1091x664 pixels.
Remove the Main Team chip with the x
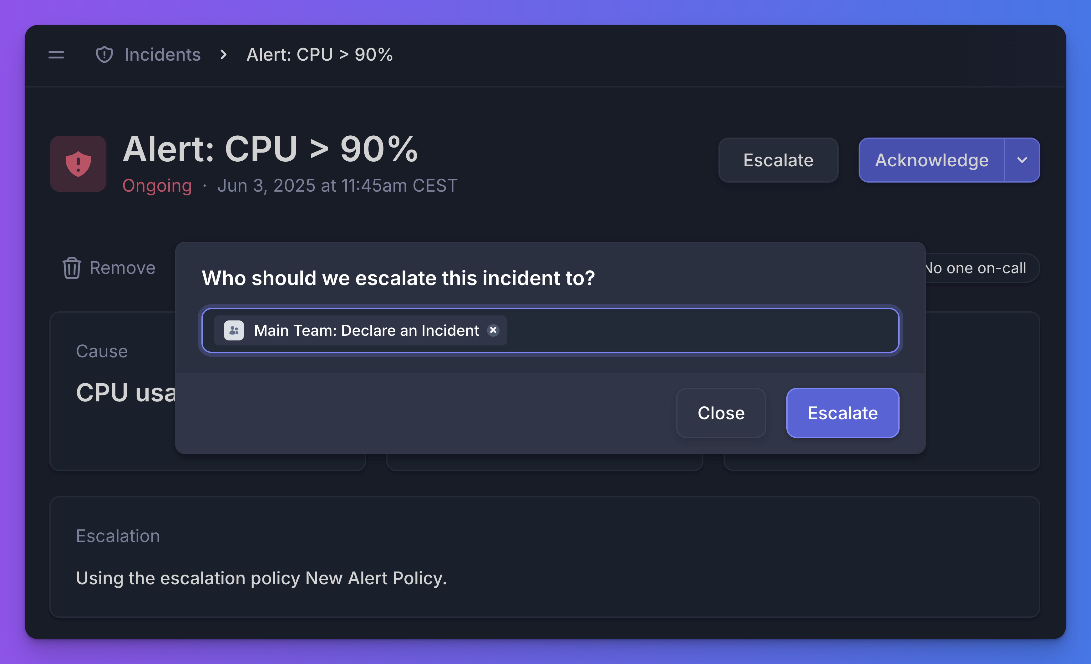493,330
